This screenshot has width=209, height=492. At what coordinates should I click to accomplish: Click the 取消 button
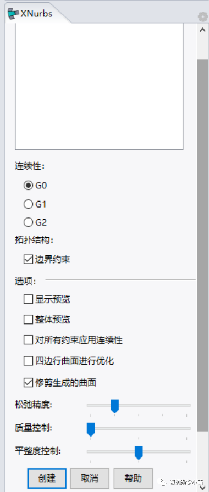[x=90, y=478]
